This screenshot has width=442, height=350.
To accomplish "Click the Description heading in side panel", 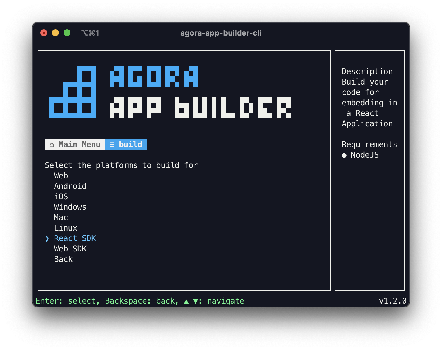I will 367,72.
